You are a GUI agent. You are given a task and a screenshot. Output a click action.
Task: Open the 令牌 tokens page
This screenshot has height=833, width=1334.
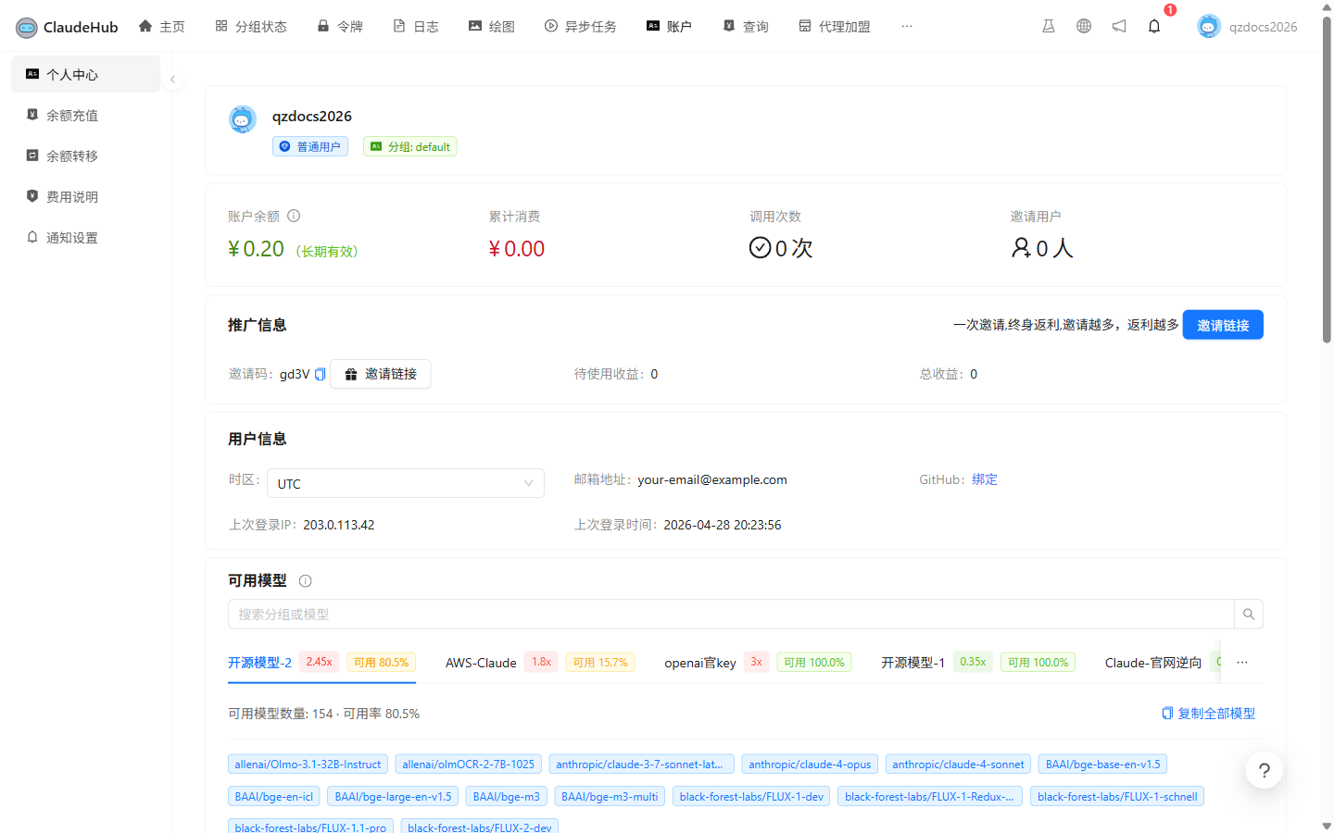tap(340, 27)
